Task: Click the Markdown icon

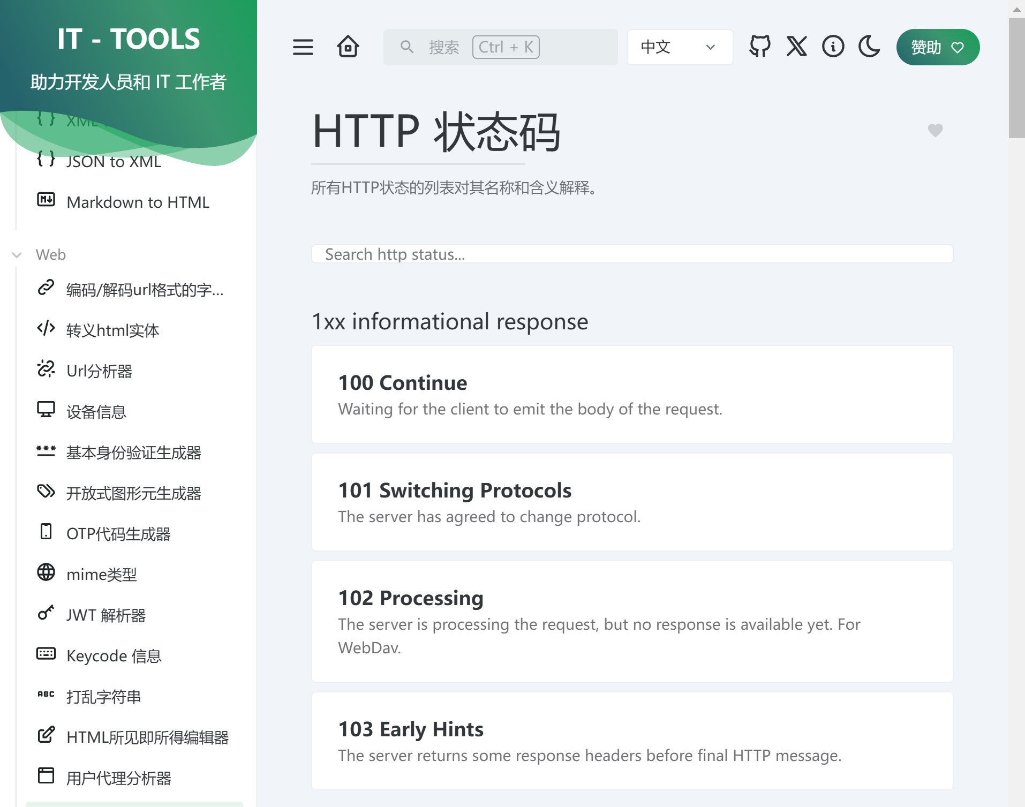Action: tap(46, 200)
